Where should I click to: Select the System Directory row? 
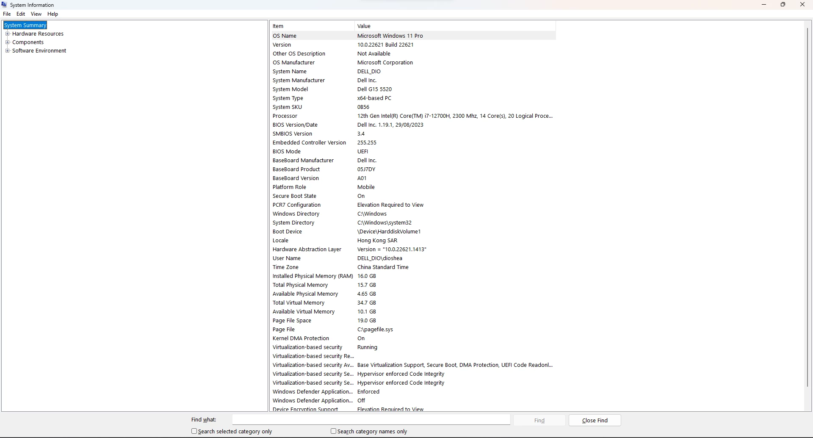(x=413, y=223)
